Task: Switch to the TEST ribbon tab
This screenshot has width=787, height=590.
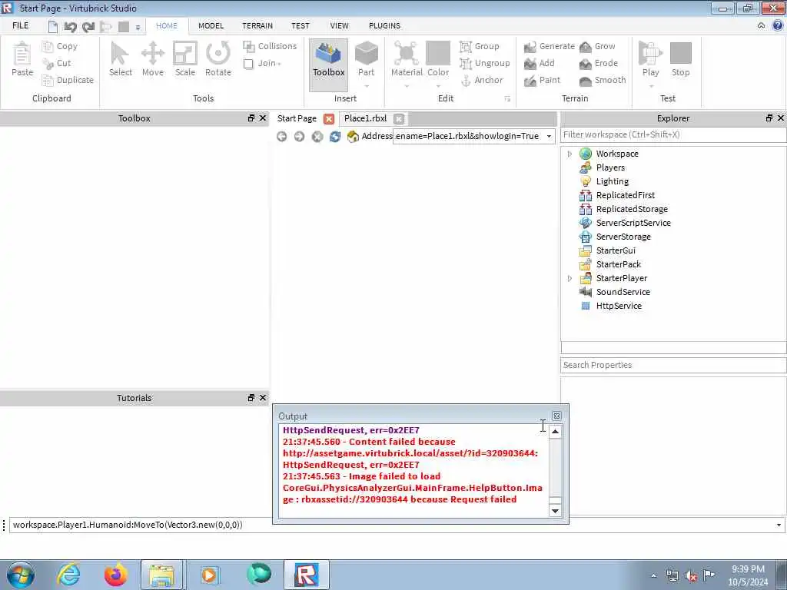Action: pos(301,25)
